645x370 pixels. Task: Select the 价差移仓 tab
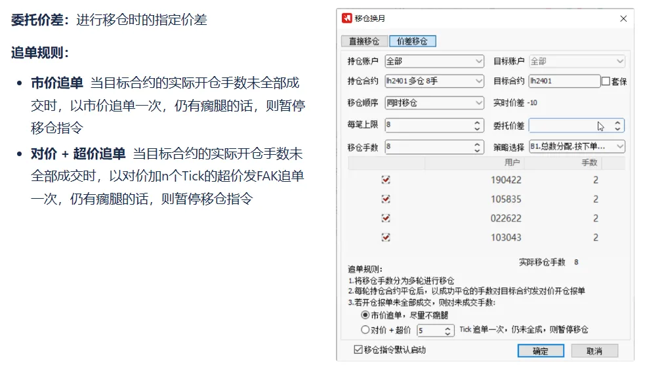(x=412, y=41)
